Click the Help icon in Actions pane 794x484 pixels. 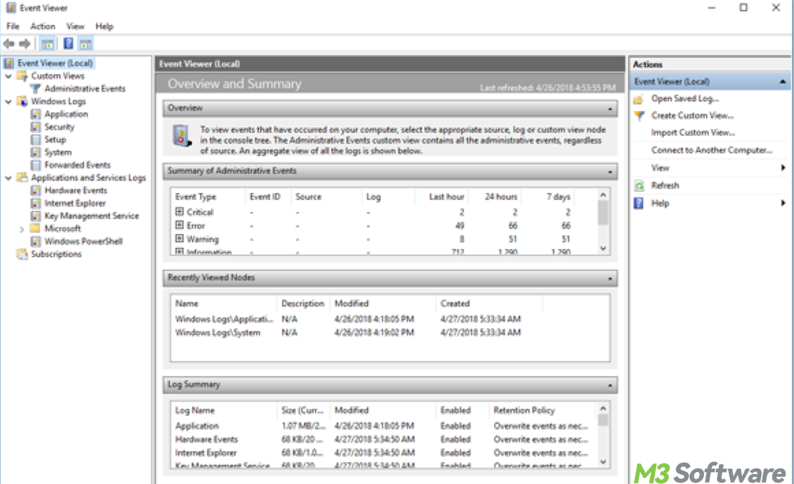pos(639,203)
